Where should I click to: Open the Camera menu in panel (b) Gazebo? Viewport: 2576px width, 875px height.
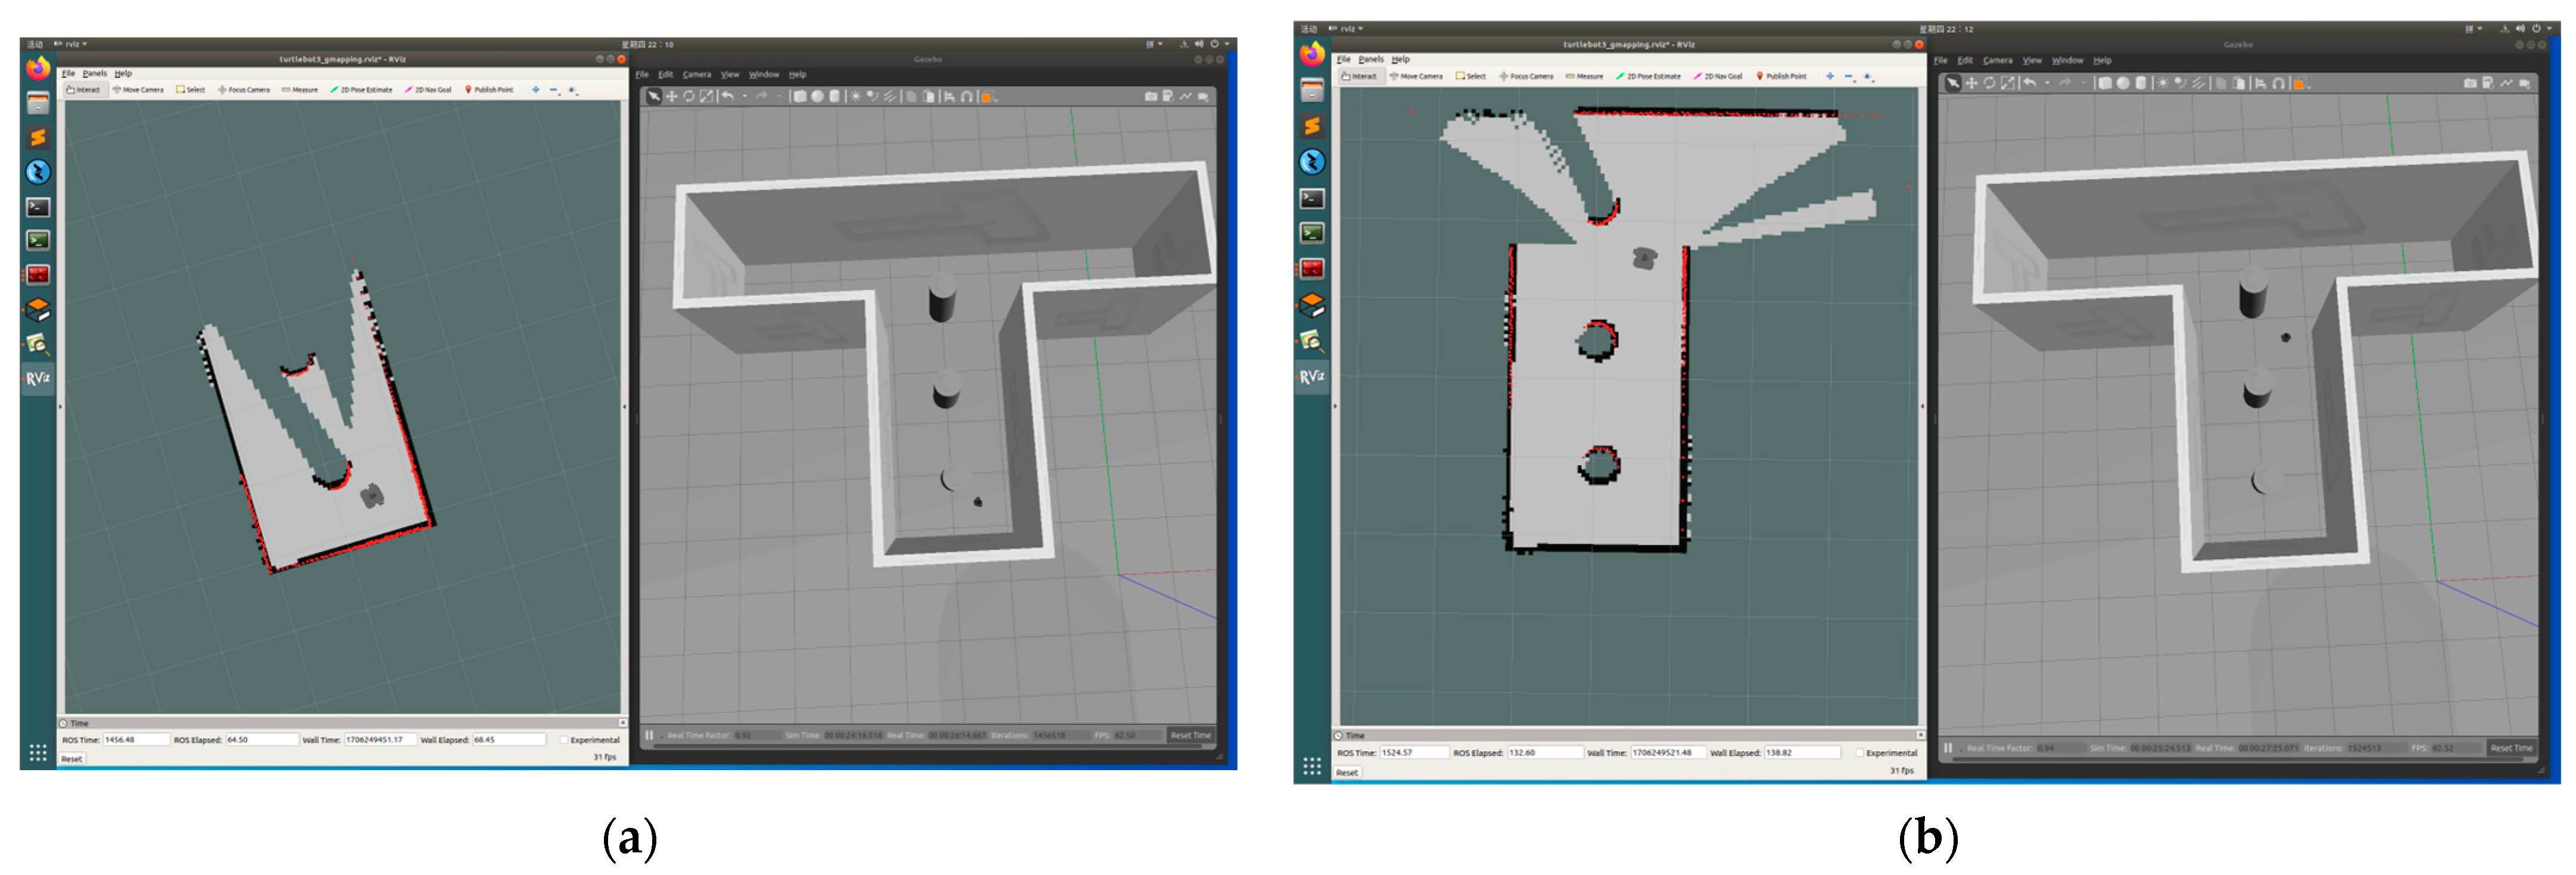[1997, 61]
